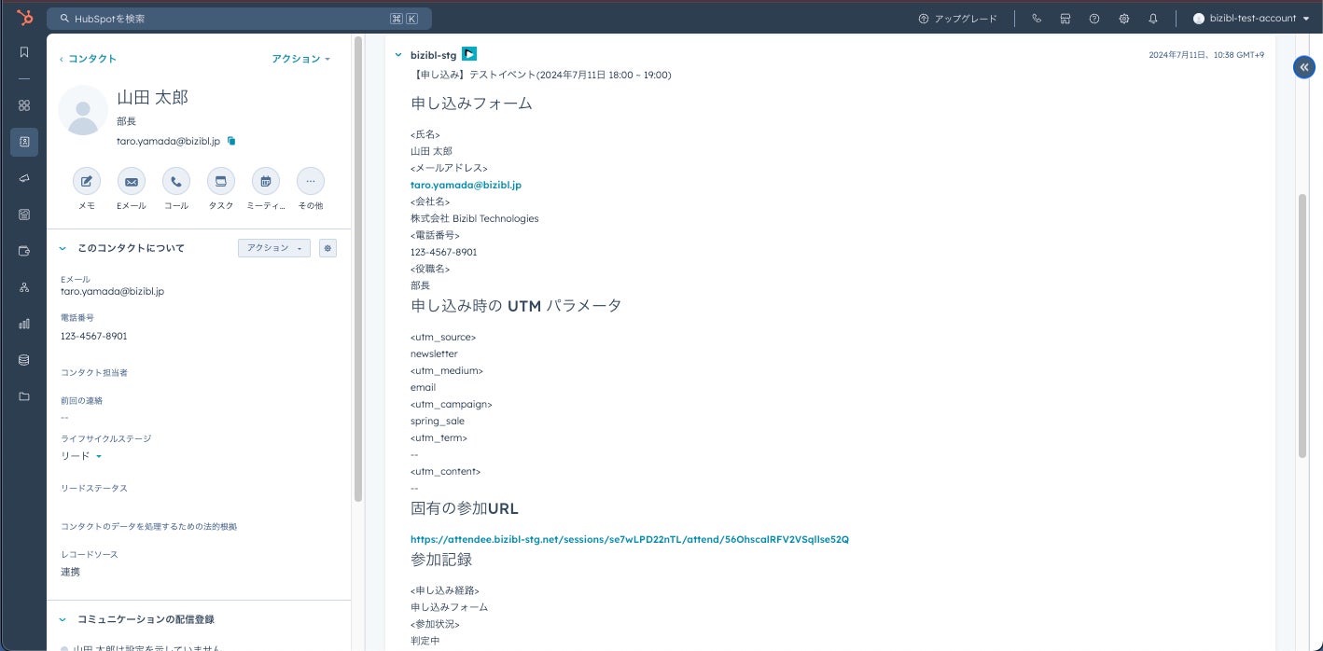
Task: Click the レコードソース value 連携
Action: (70, 572)
